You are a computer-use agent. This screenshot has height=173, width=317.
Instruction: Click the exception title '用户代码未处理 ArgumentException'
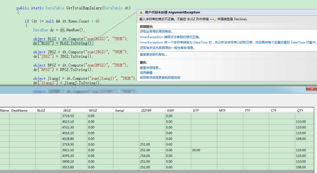172,12
